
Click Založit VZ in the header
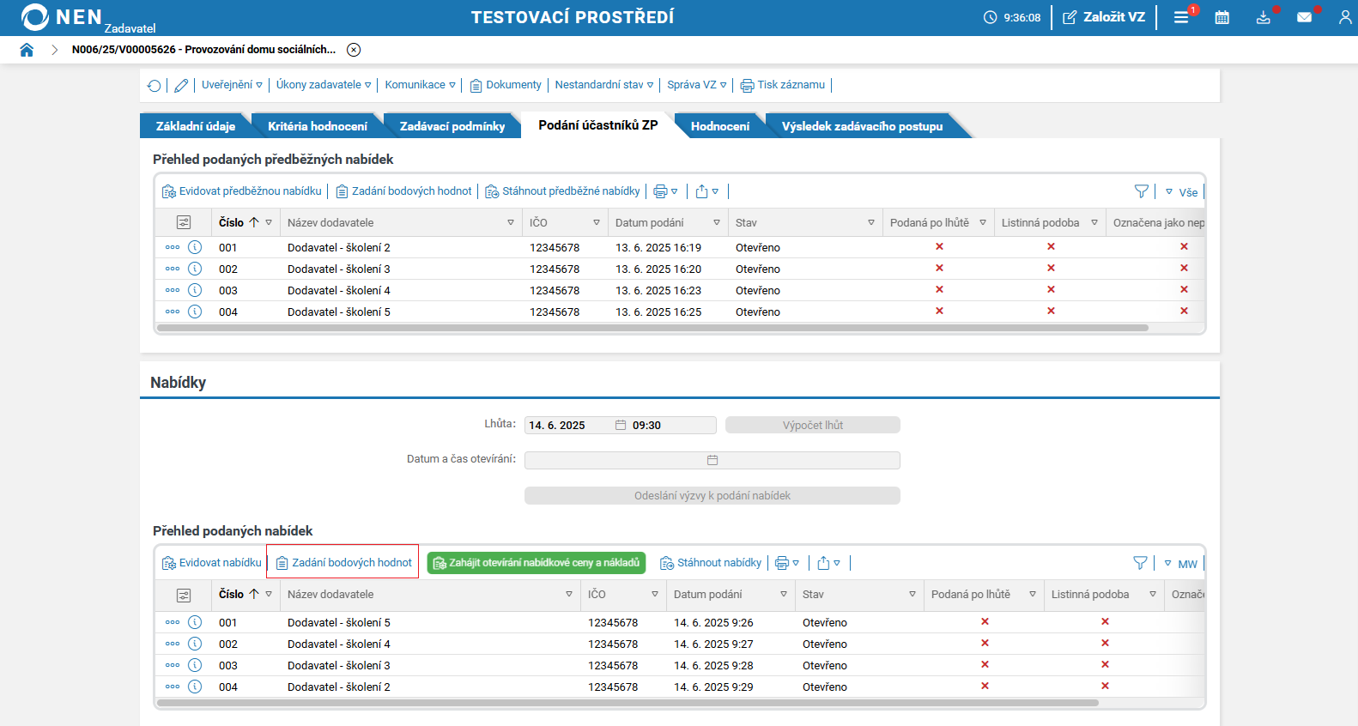[x=1104, y=17]
